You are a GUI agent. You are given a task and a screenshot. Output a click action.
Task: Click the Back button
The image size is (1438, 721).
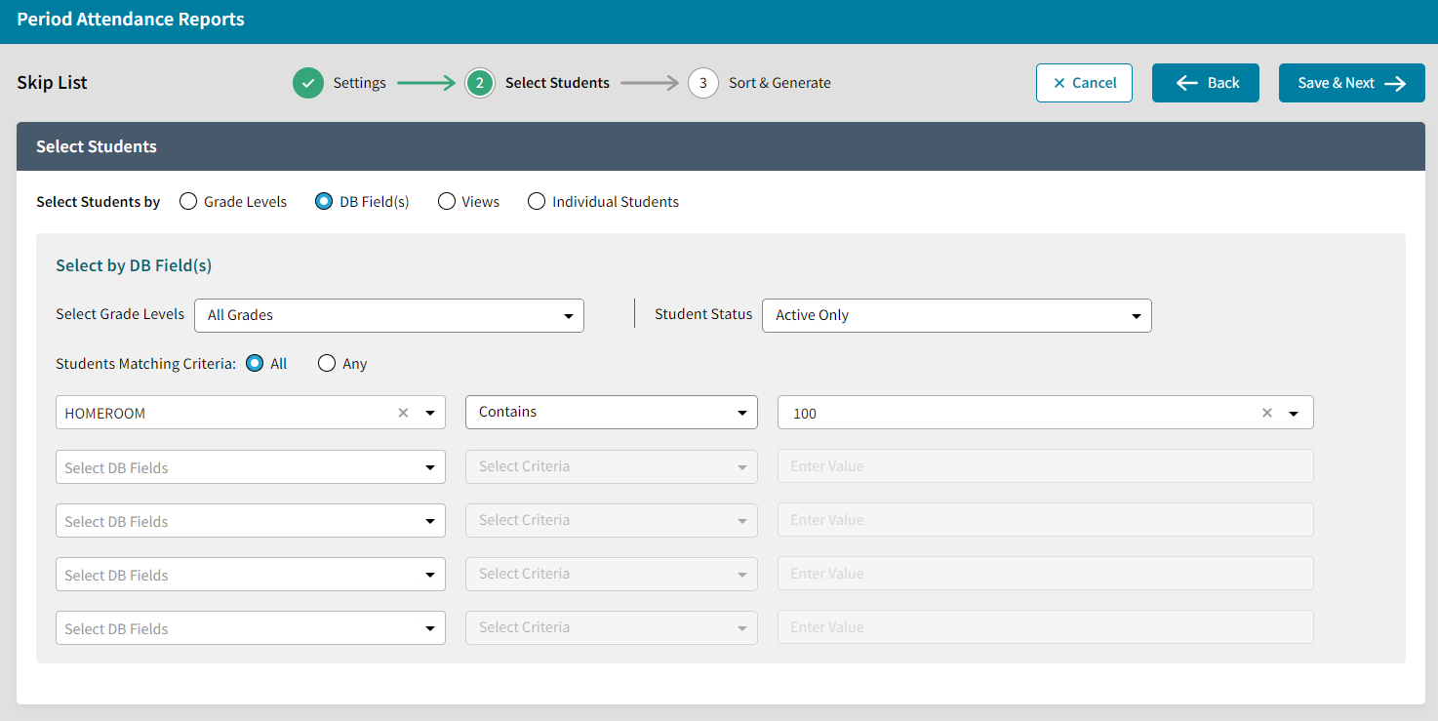pos(1206,83)
